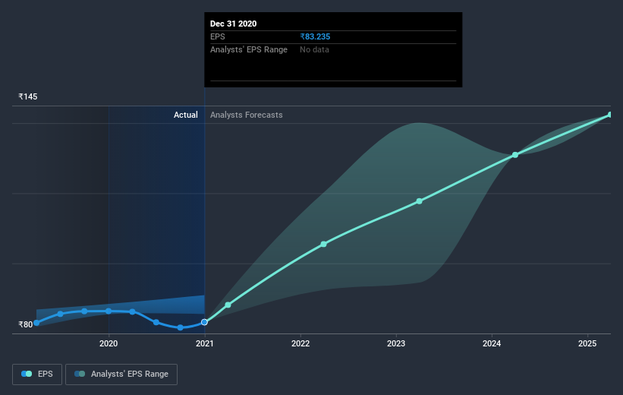Click the 'Analysts' EPS Range' tooltip row label
Viewport: 623px width, 395px height.
249,49
